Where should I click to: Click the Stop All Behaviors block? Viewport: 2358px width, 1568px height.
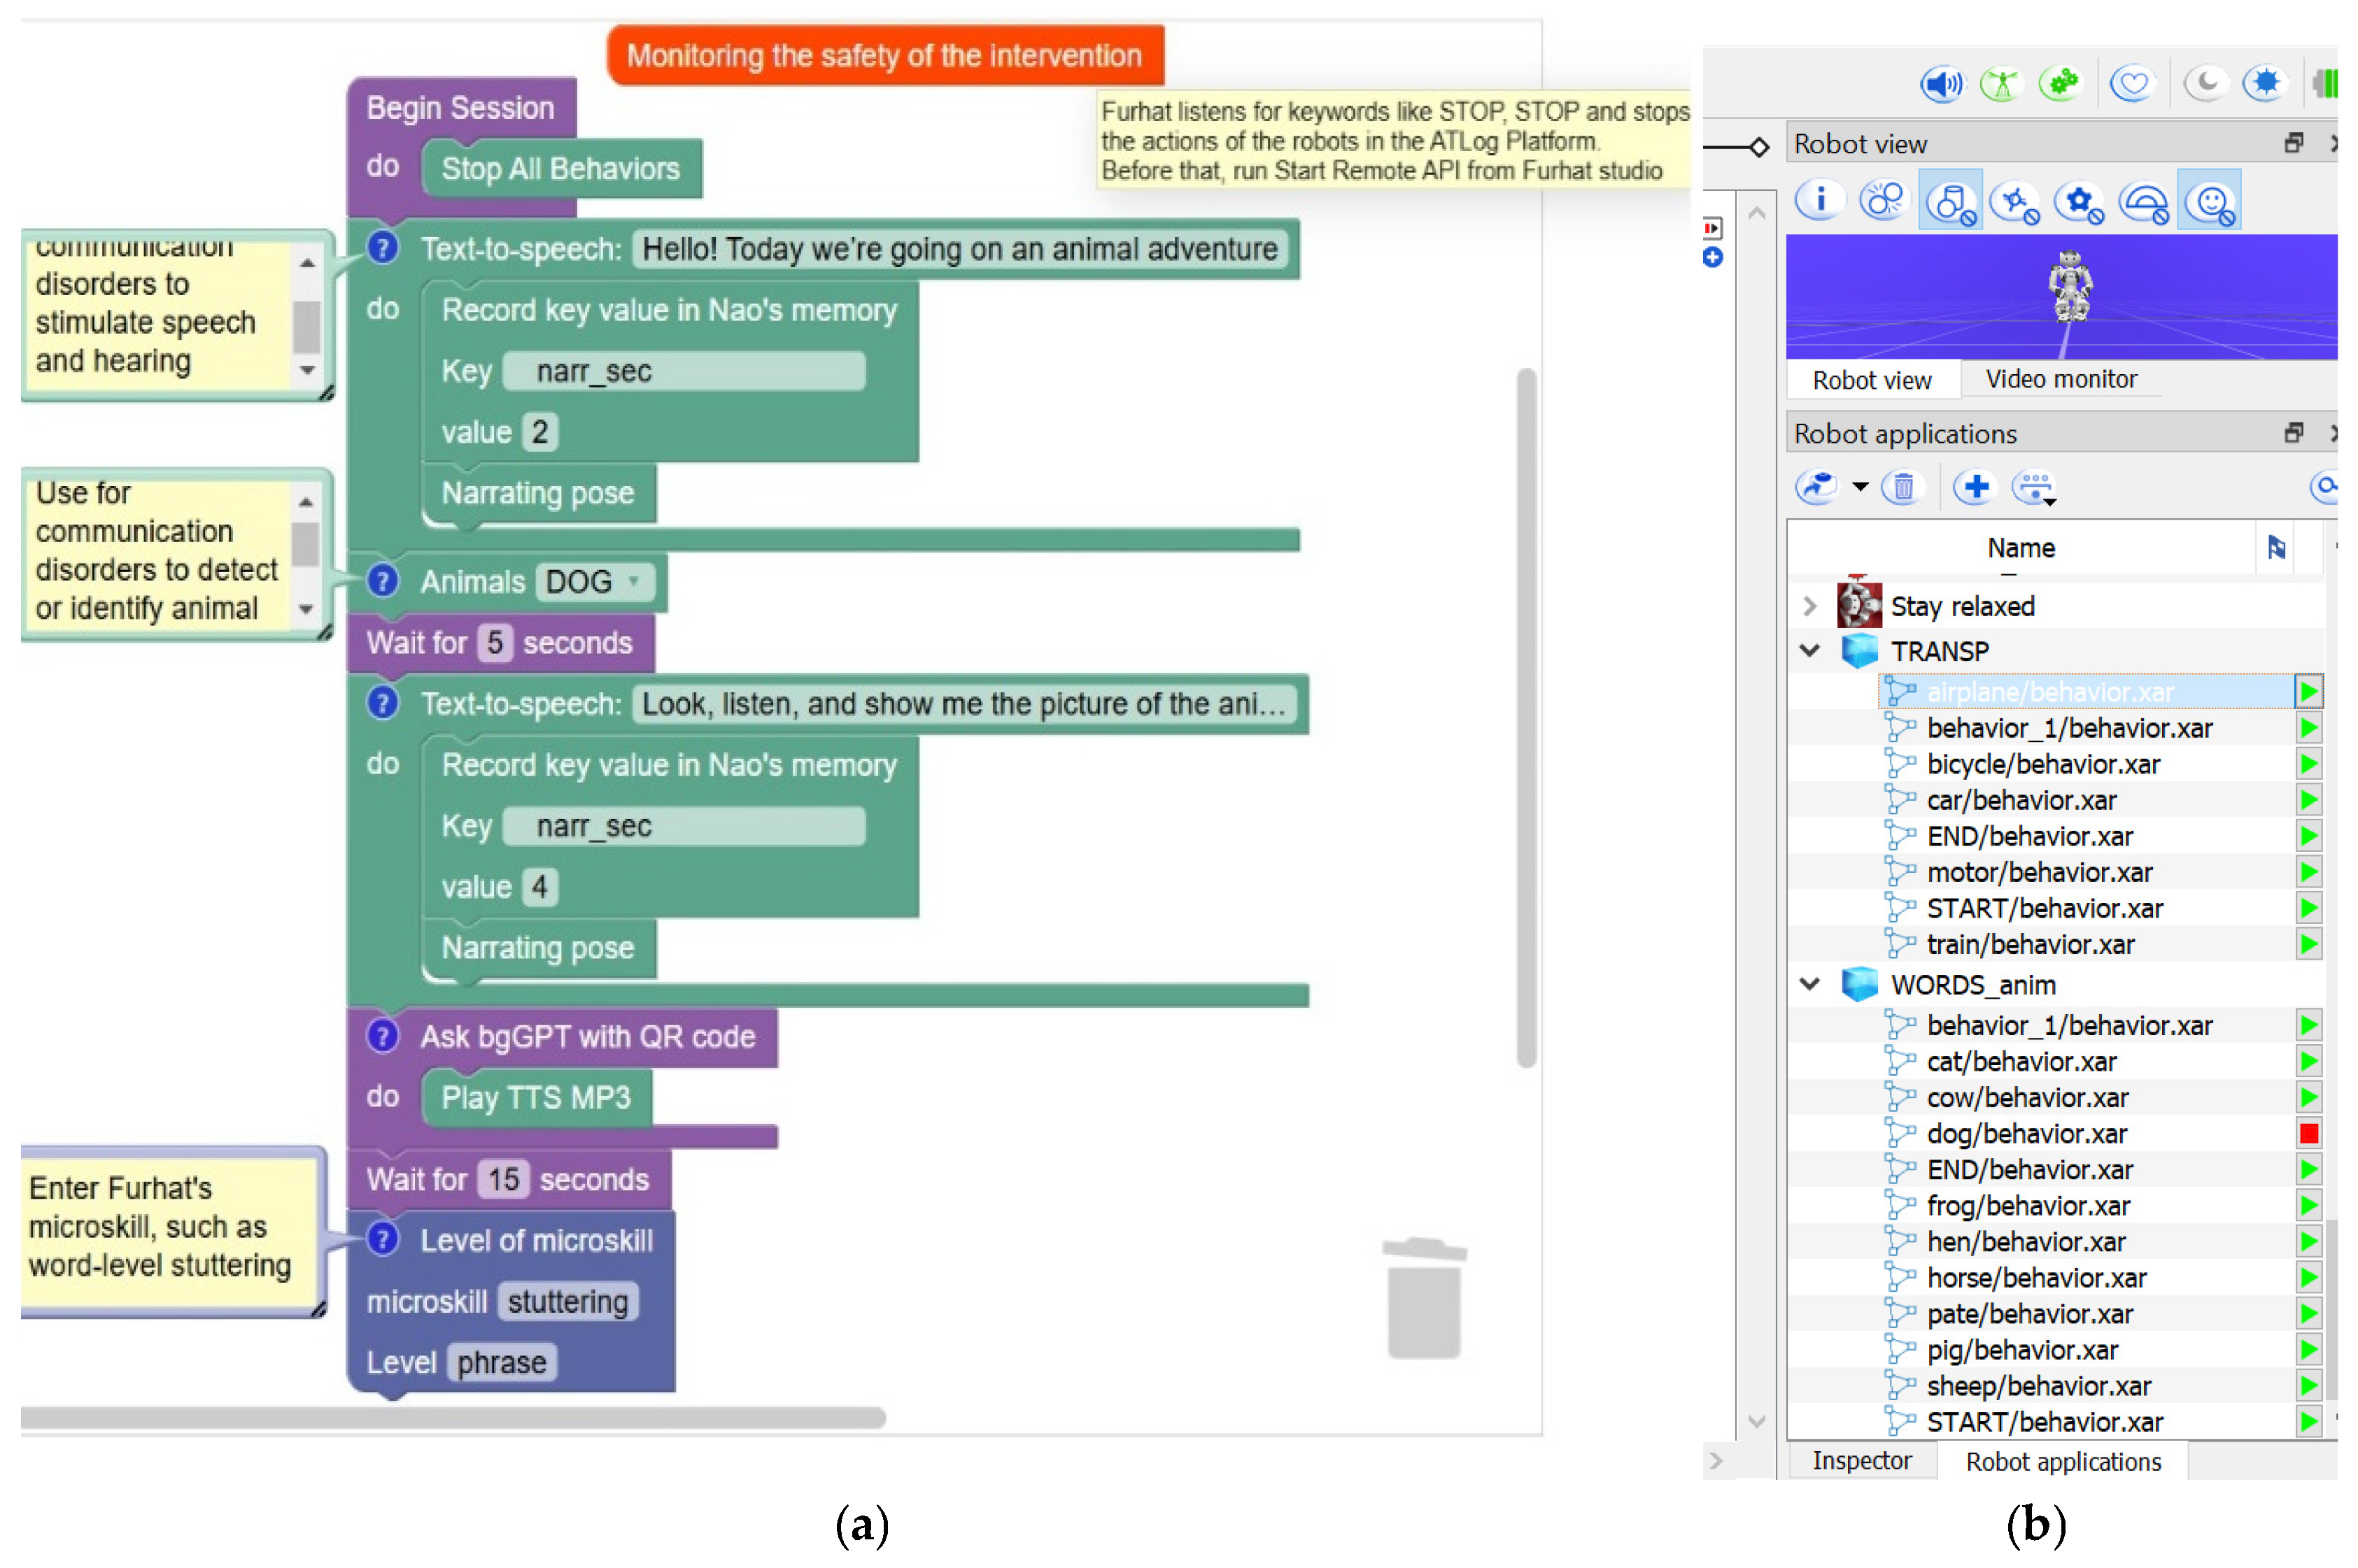tap(560, 169)
